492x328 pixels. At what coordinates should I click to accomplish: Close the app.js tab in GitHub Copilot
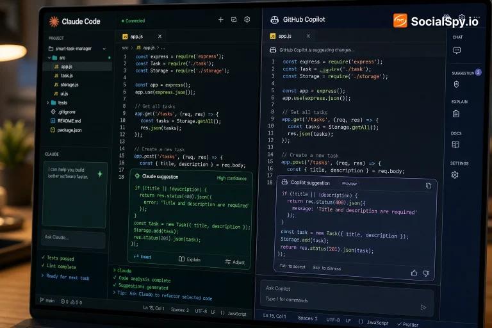coord(308,36)
